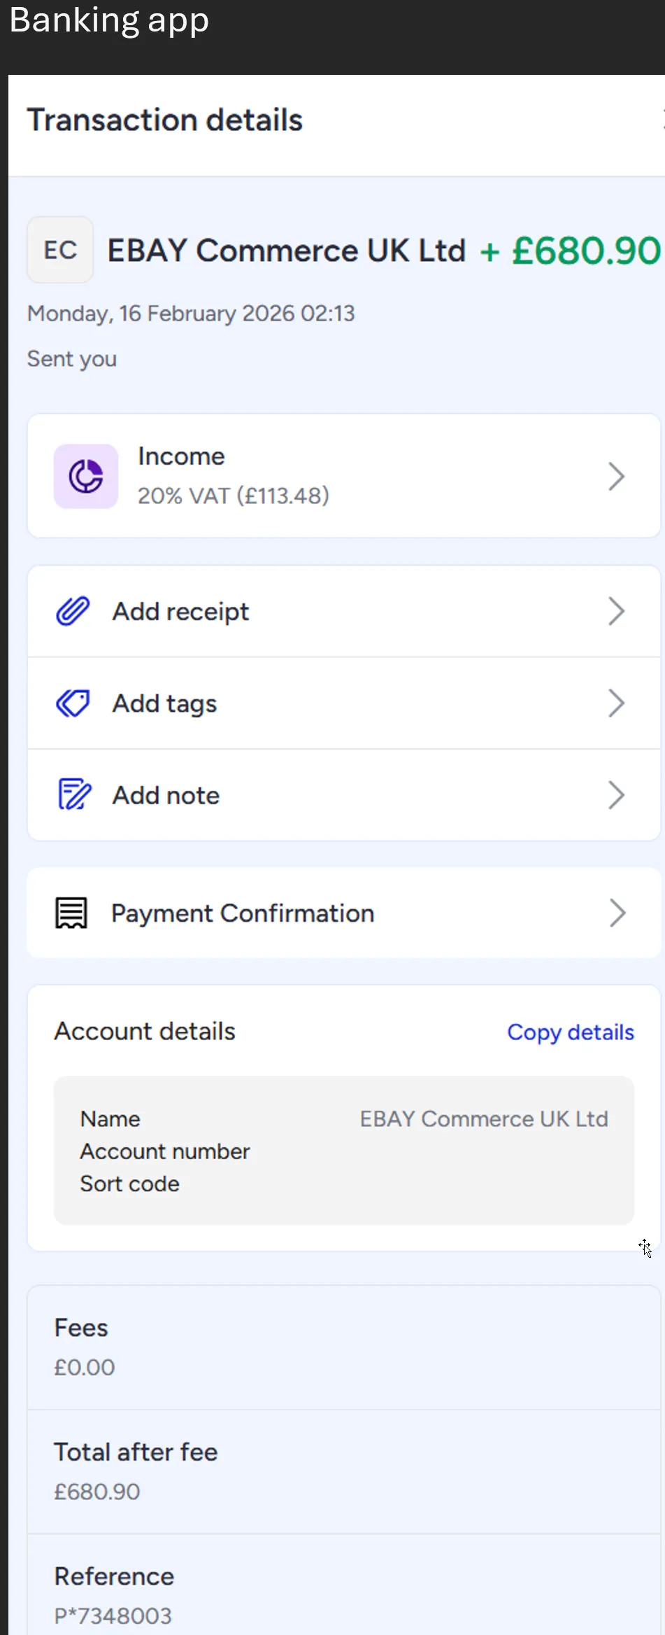Viewport: 665px width, 1635px height.
Task: Expand the Add note chevron
Action: point(616,794)
